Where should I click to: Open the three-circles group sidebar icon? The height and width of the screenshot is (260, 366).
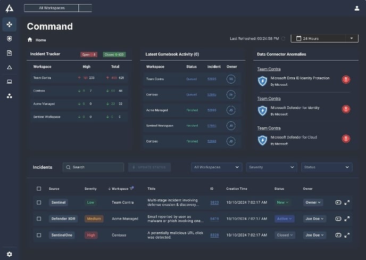pos(10,96)
